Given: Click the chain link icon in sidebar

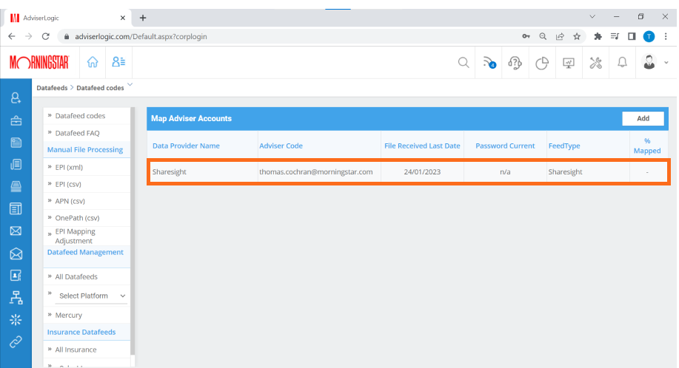Looking at the screenshot, I should pos(16,341).
